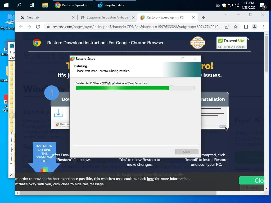Open the My Computer desktop icon
271x203 pixels.
point(8,22)
